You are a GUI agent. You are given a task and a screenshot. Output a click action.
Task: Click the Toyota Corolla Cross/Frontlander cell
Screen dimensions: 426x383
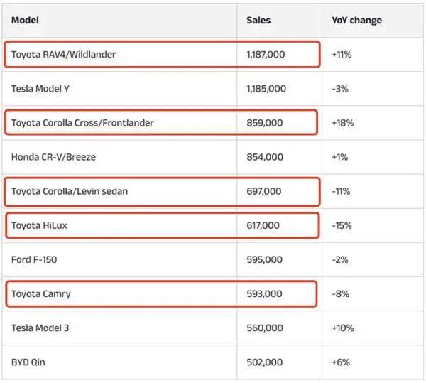click(82, 123)
